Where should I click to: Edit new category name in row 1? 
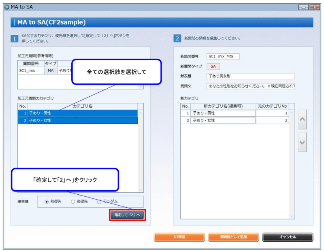coord(223,113)
